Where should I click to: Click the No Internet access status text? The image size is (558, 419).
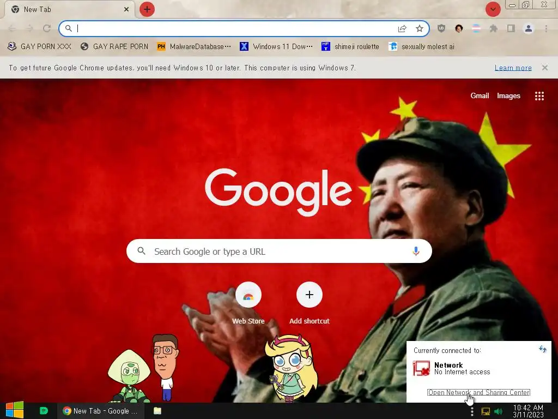[462, 372]
